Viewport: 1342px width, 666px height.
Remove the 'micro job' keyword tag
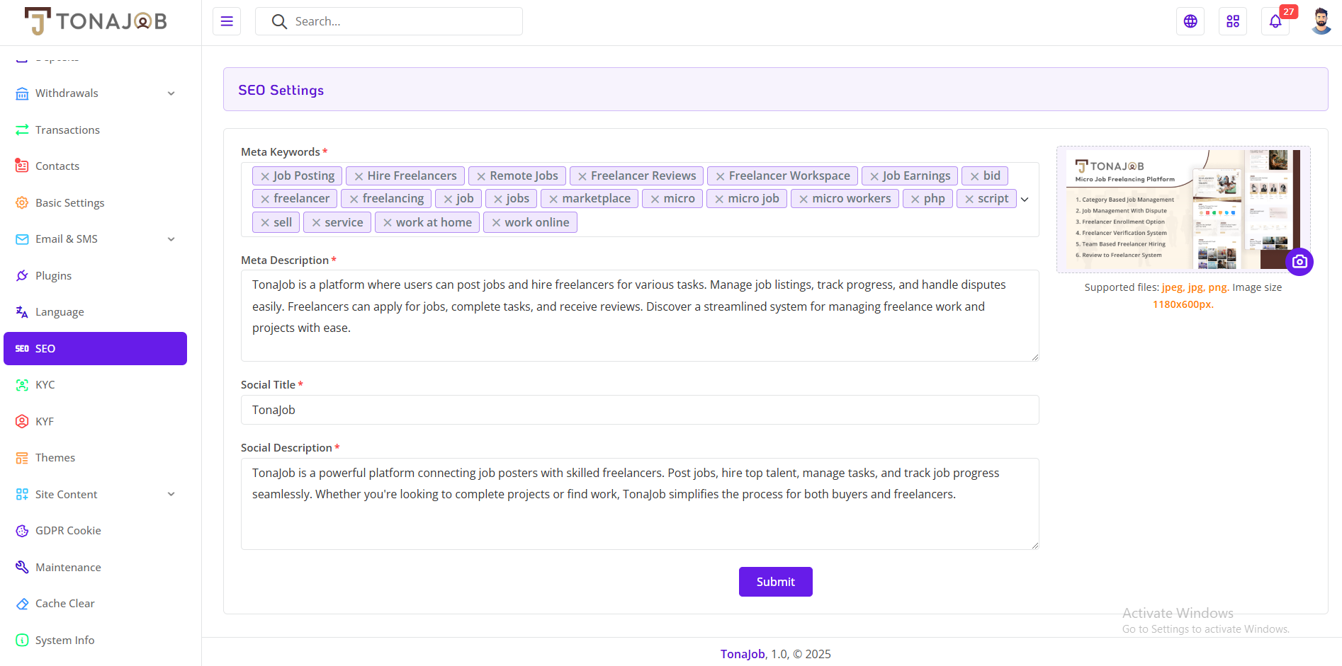[x=719, y=199]
